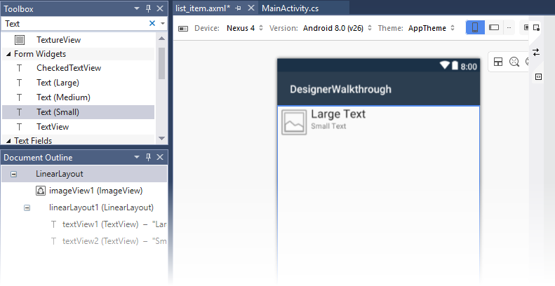Click the Text (Small) T icon

pos(20,112)
